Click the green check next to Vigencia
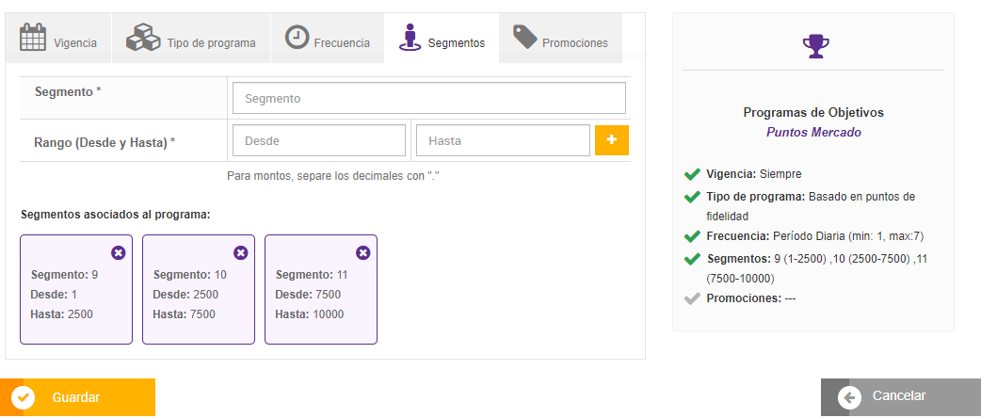 tap(692, 174)
